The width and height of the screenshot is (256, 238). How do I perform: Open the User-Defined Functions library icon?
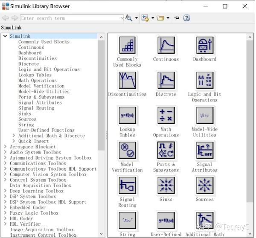pyautogui.click(x=166, y=221)
